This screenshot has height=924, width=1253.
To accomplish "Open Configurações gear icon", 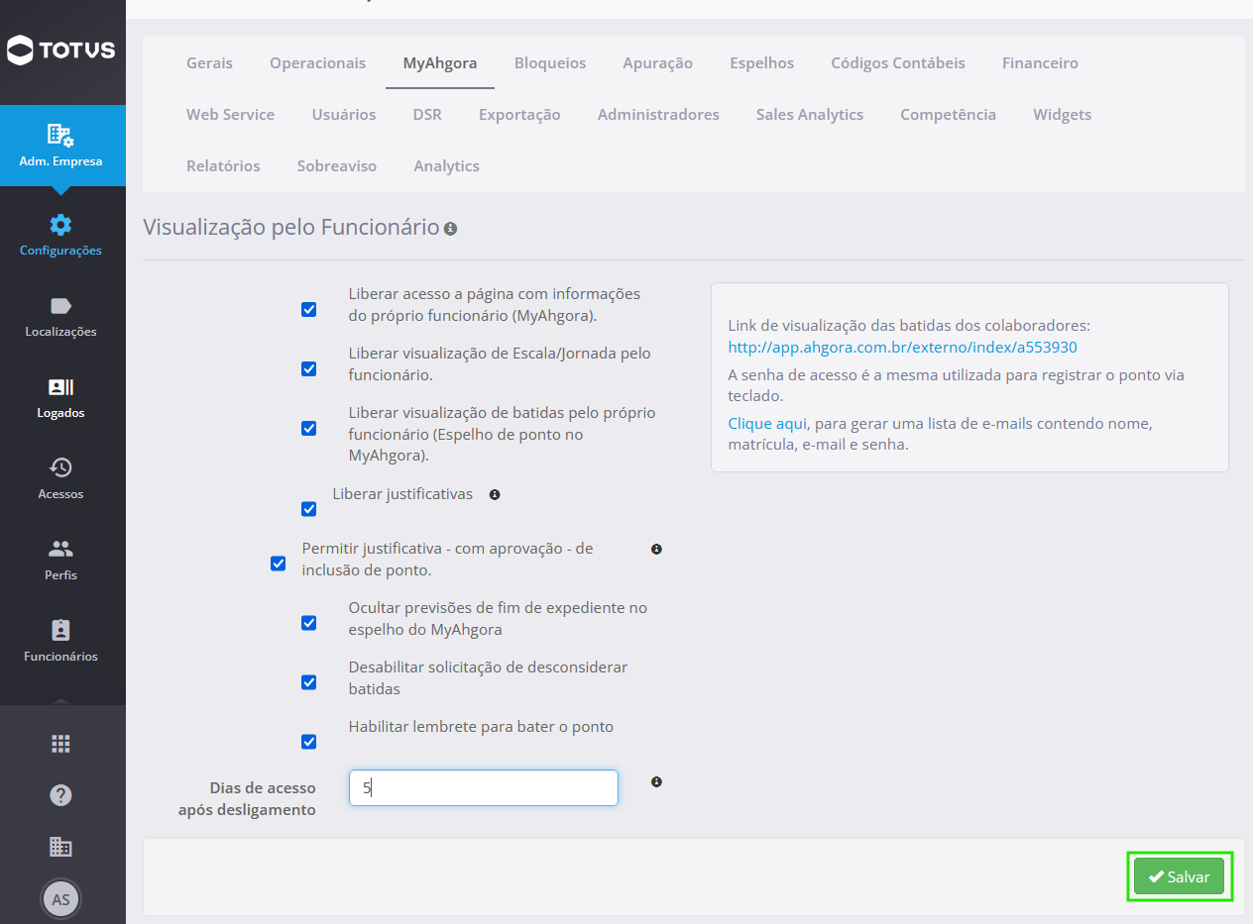I will (x=61, y=225).
